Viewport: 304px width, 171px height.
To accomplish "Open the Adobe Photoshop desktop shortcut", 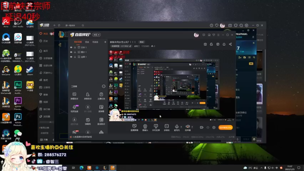I will [x=18, y=120].
